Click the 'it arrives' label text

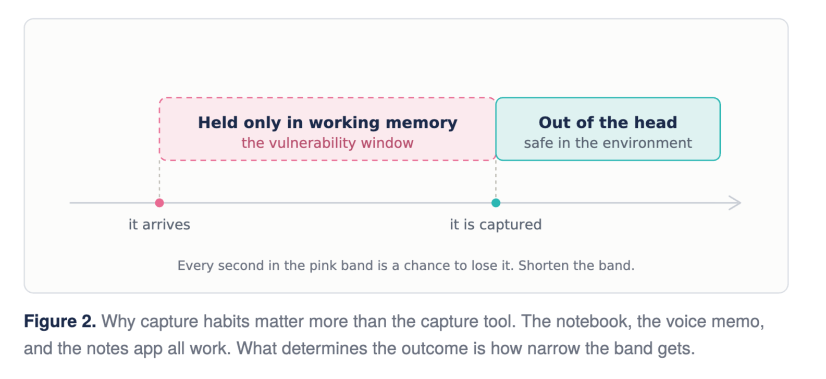(x=159, y=225)
